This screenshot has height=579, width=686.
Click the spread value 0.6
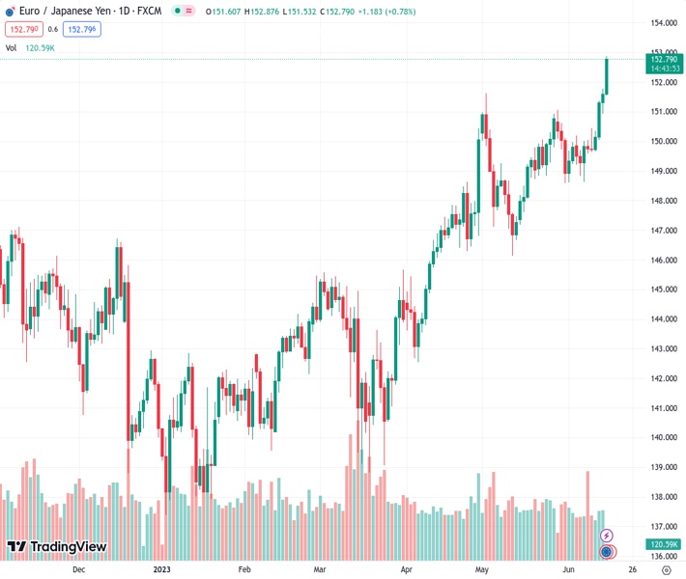(53, 29)
